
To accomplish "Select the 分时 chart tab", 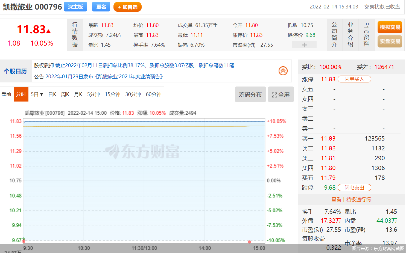I will 21,94.
